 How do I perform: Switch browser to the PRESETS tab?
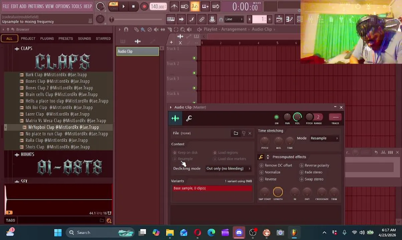(x=66, y=38)
